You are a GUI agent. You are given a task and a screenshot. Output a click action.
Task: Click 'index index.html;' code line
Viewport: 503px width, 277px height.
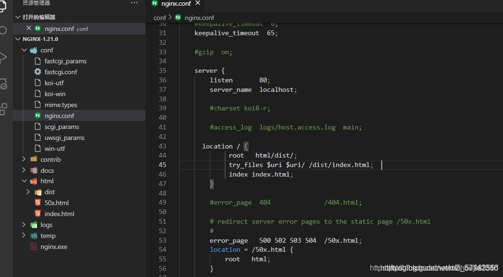point(261,174)
